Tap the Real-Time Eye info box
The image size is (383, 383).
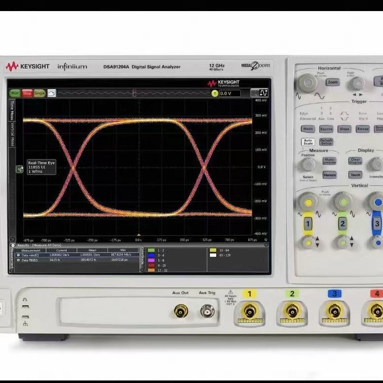point(41,167)
